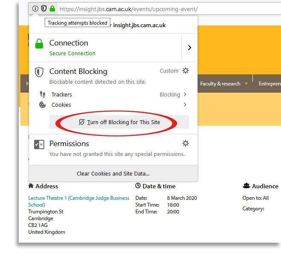Expand Trackers Blocking details chevron
This screenshot has width=281, height=255.
(x=185, y=94)
